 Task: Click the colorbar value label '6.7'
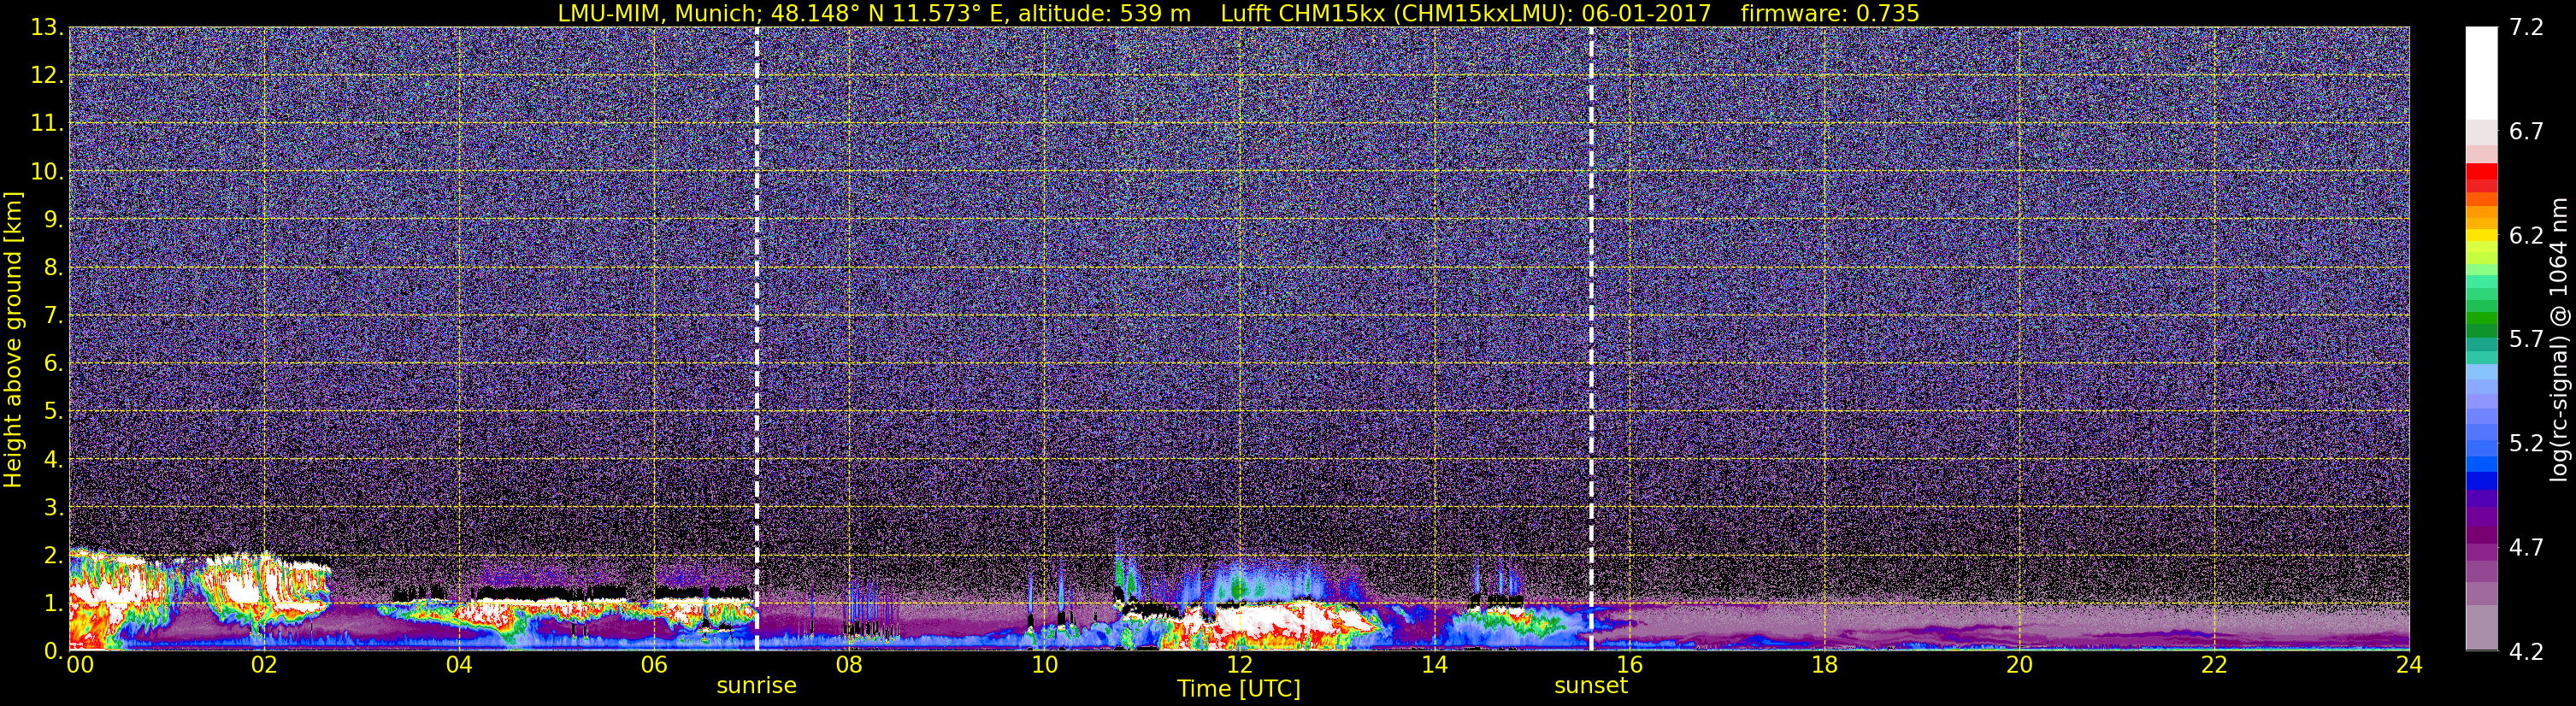coord(2526,131)
